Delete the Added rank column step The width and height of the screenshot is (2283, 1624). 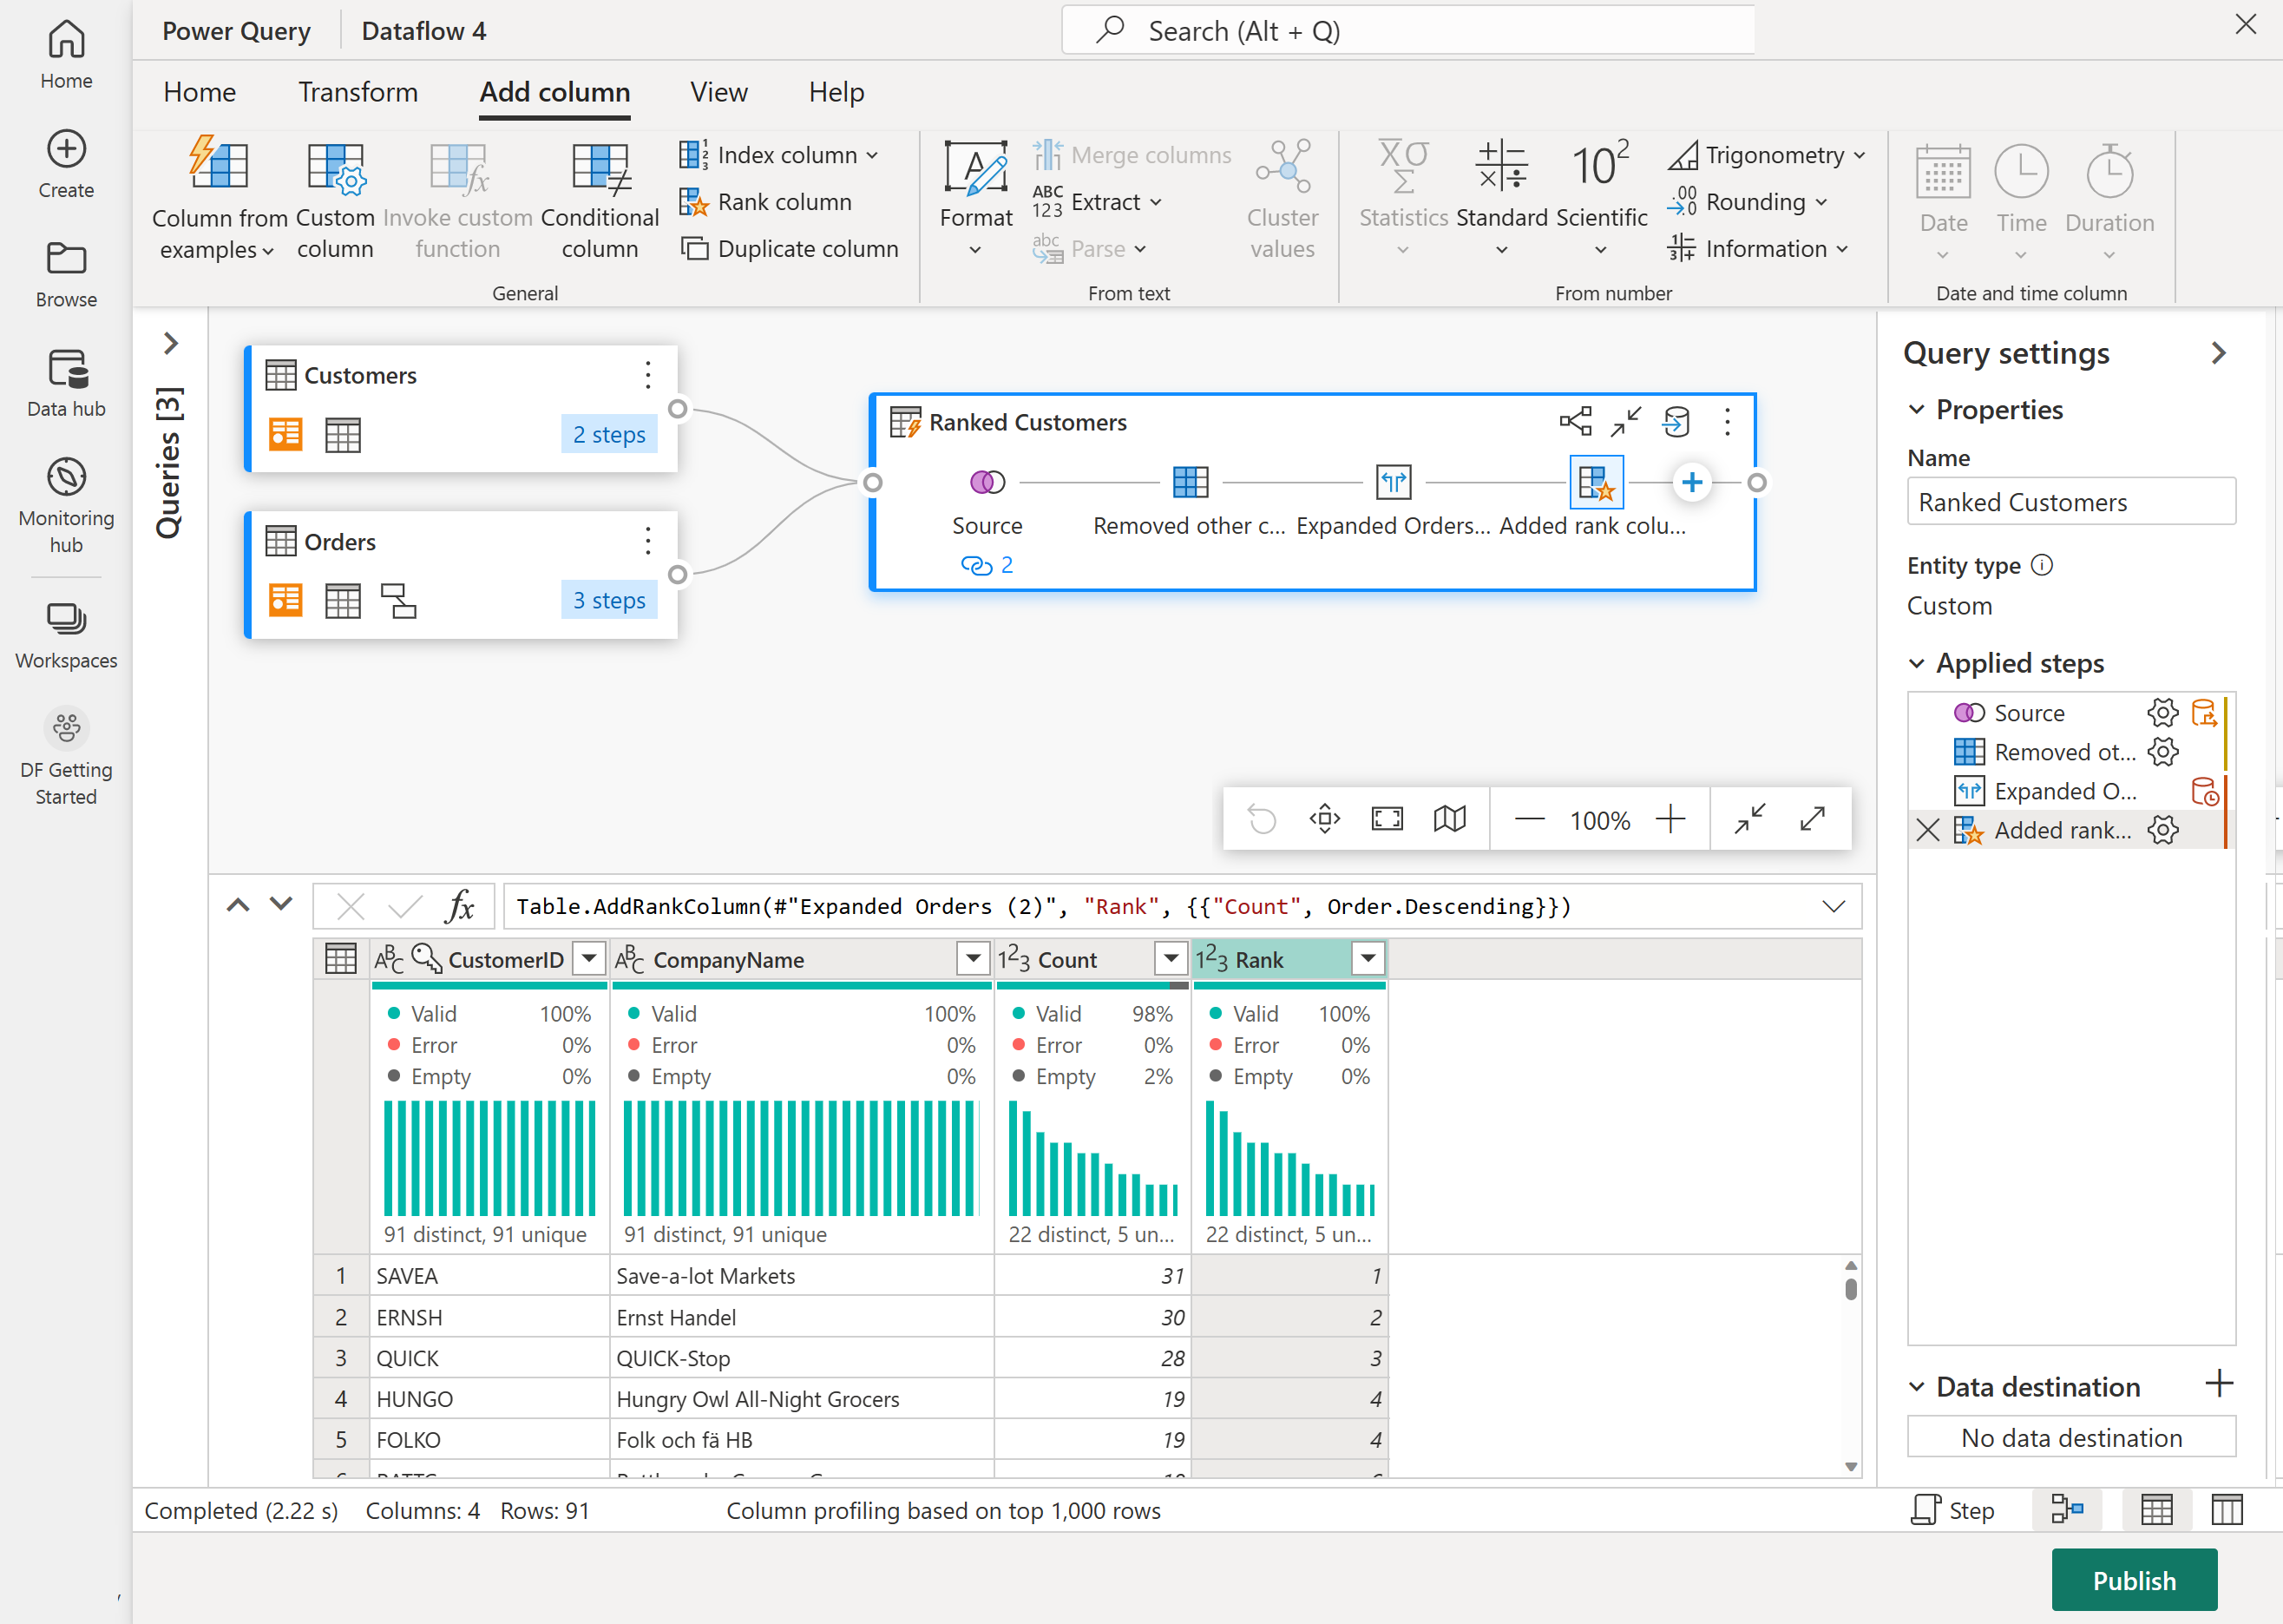coord(1928,830)
